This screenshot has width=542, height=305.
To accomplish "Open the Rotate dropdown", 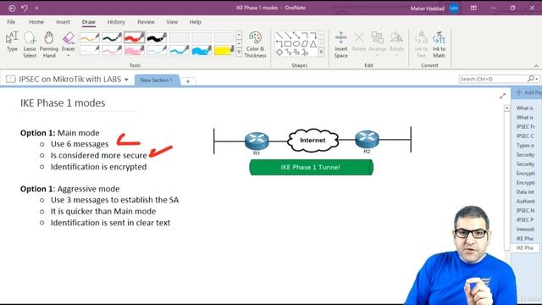I will 396,45.
